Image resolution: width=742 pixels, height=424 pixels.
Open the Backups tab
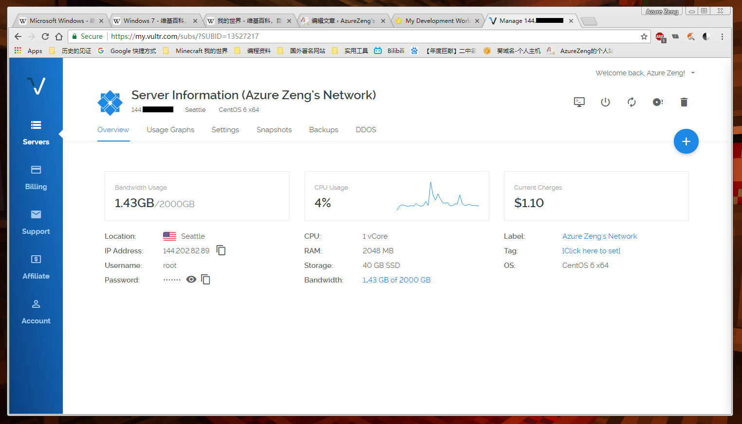pos(324,130)
